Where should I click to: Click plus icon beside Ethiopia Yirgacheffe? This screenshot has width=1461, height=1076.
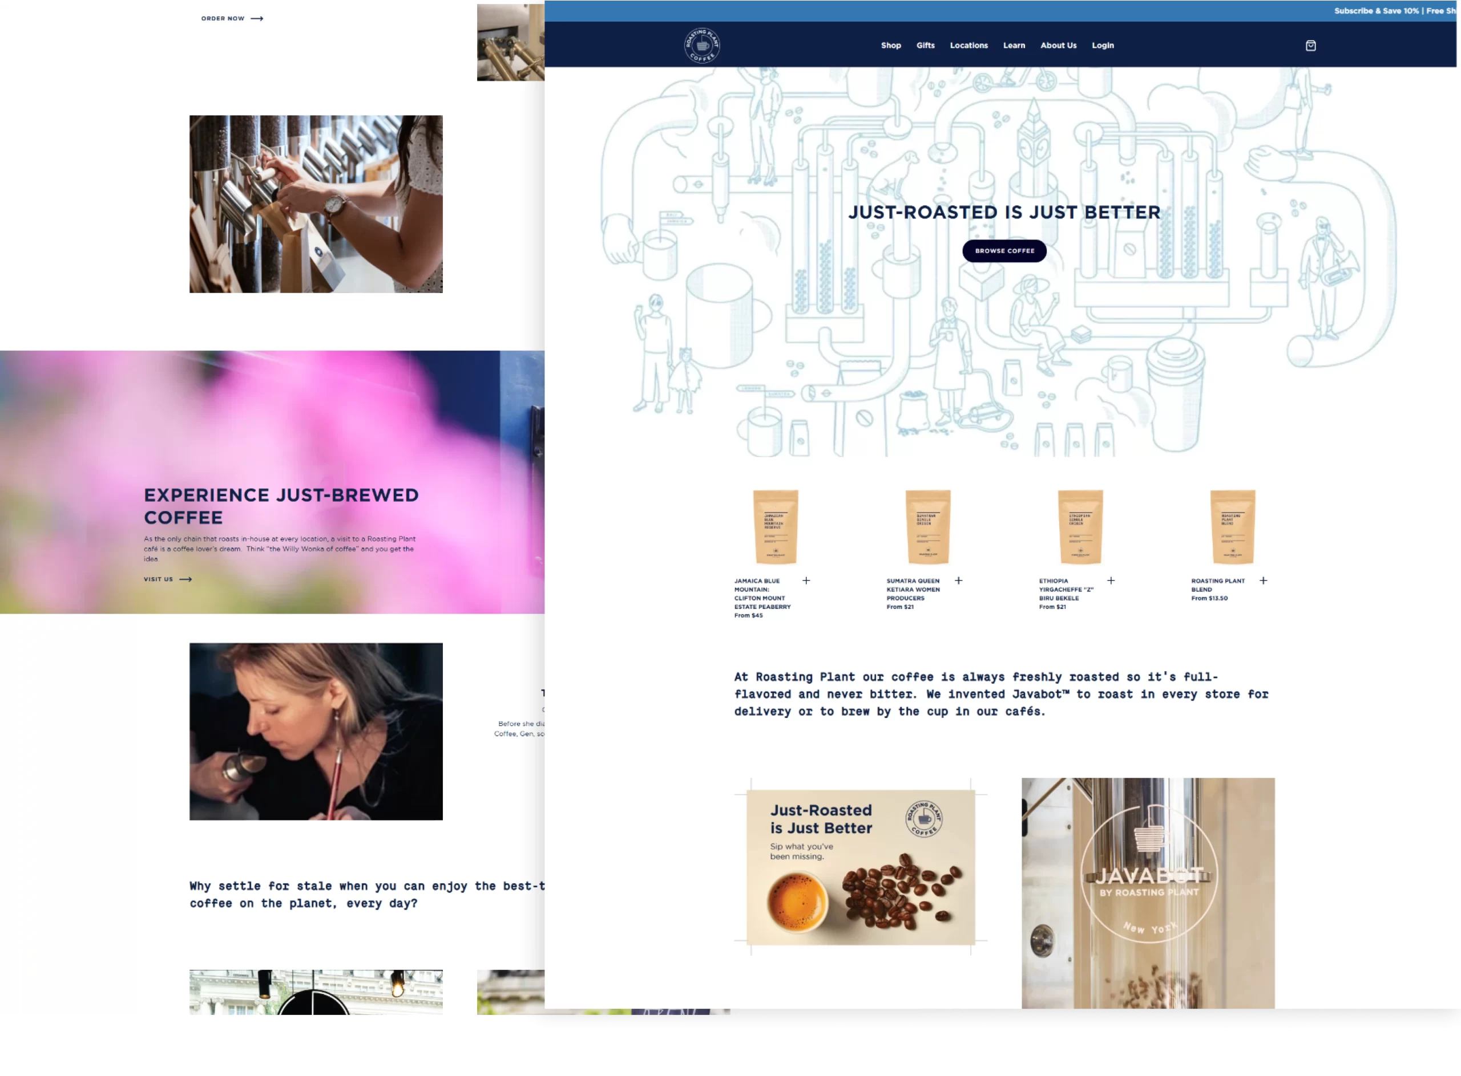point(1111,580)
